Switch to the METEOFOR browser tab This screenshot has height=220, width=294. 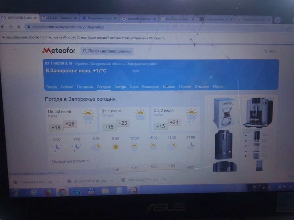pyautogui.click(x=19, y=18)
